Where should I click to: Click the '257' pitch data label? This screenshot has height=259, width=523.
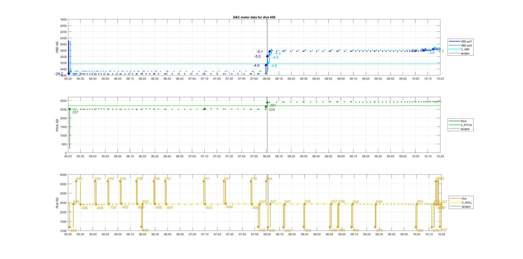[75, 112]
